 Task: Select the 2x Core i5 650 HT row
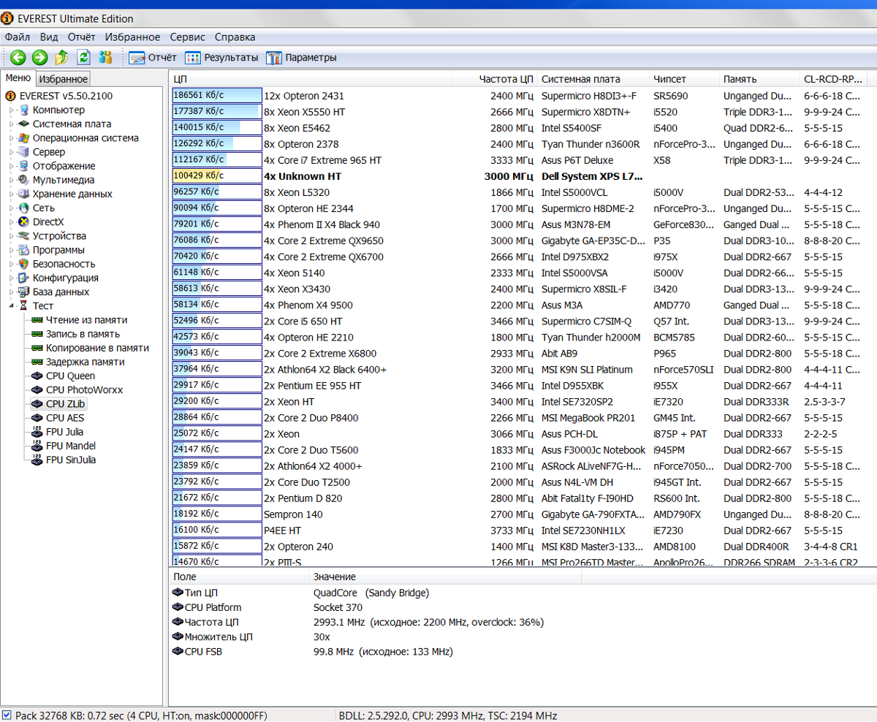click(x=523, y=321)
